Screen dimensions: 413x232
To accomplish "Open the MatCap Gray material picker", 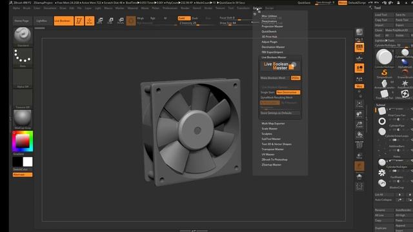I will [x=23, y=119].
